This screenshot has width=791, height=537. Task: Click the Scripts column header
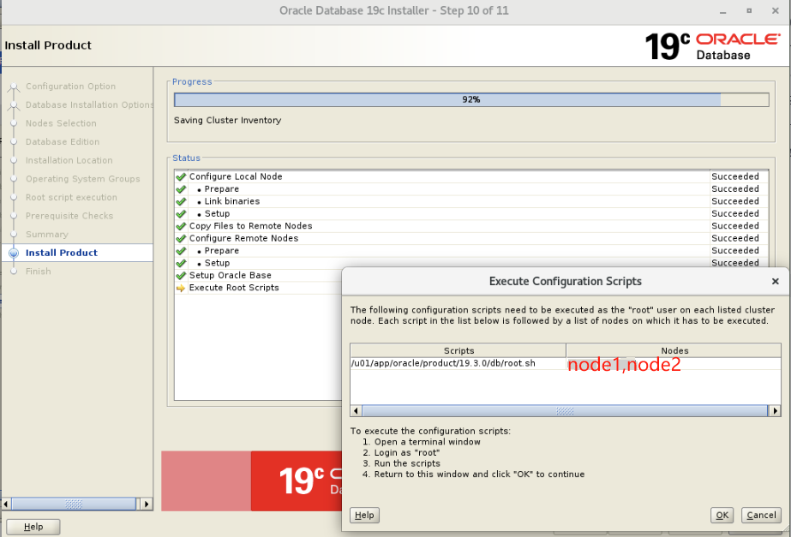[458, 350]
